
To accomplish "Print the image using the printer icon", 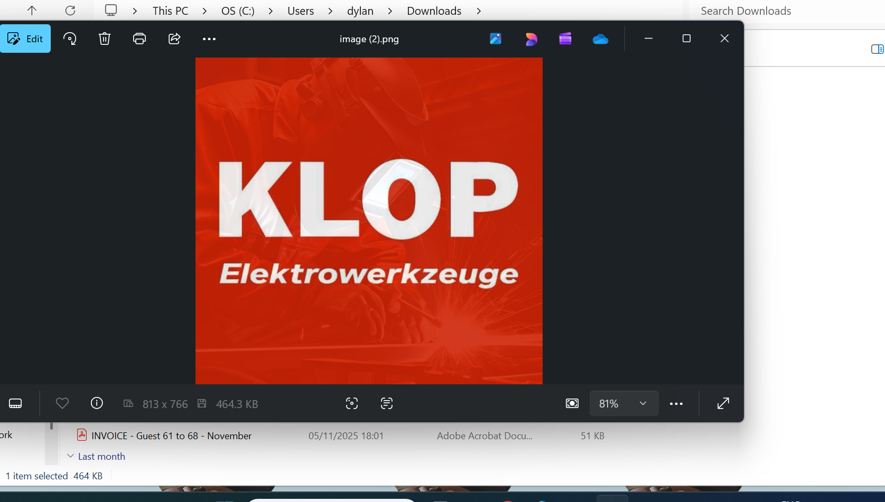I will (x=139, y=39).
